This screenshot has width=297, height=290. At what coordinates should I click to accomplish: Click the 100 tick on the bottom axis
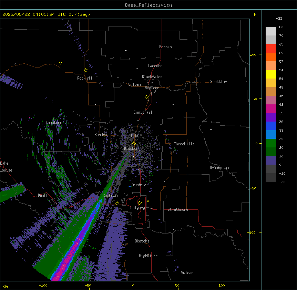[x=222, y=285]
